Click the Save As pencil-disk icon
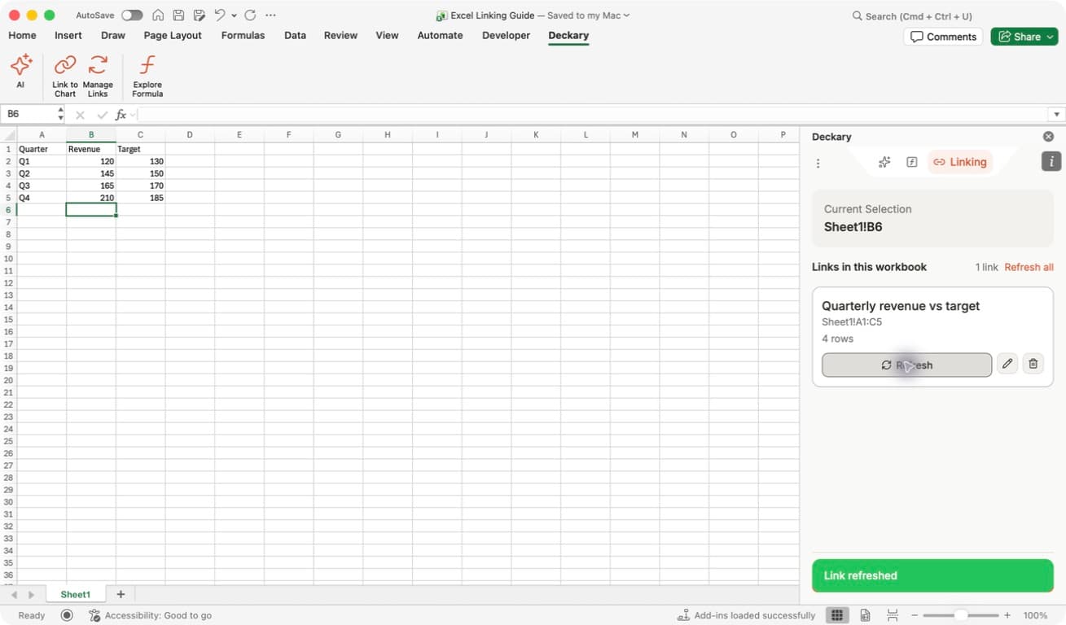Screen dimensions: 1066x625 199,15
